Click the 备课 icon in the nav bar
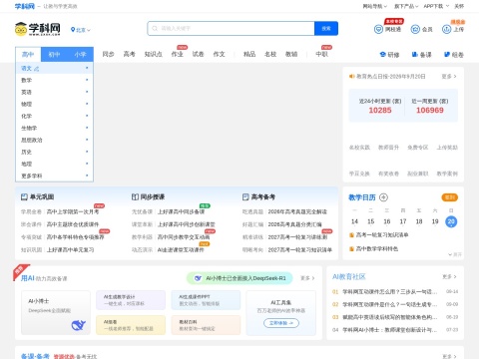The width and height of the screenshot is (479, 359). click(415, 54)
